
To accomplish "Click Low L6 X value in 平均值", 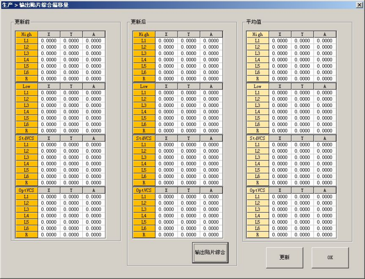I will 280,124.
